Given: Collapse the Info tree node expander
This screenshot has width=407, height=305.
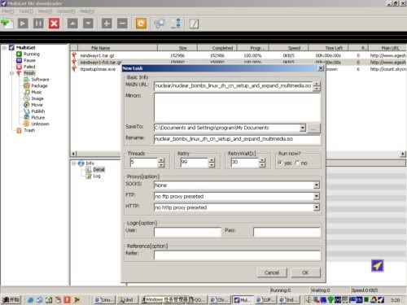Looking at the screenshot, I should [x=73, y=163].
